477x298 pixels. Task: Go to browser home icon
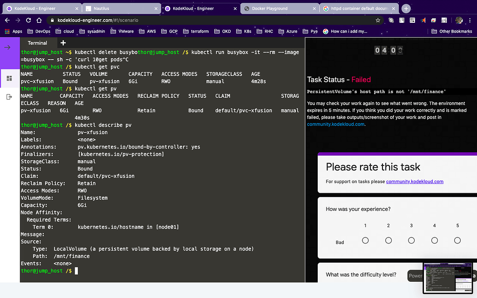(x=39, y=20)
